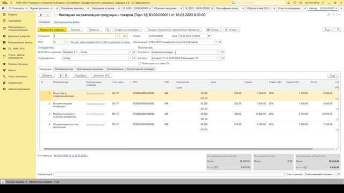Open Присоединенные файлы tab

[x=67, y=22]
